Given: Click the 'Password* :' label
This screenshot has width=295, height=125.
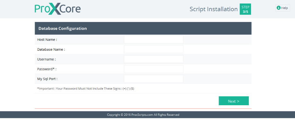Looking at the screenshot, I should (x=47, y=69).
